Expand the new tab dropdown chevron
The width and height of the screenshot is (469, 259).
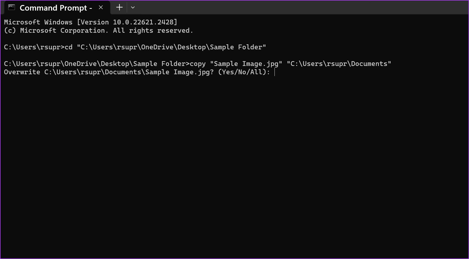coord(133,7)
